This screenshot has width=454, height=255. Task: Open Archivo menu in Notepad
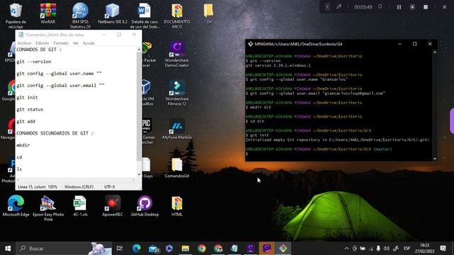coord(24,43)
